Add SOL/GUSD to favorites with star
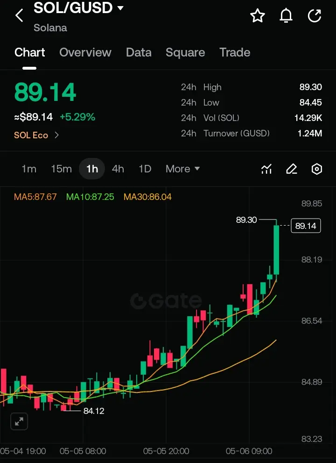This screenshot has height=463, width=336. 258,15
